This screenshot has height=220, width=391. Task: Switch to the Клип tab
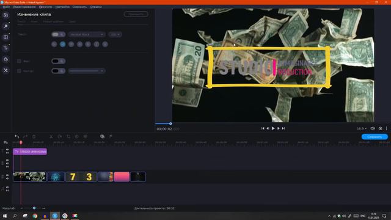(x=34, y=22)
